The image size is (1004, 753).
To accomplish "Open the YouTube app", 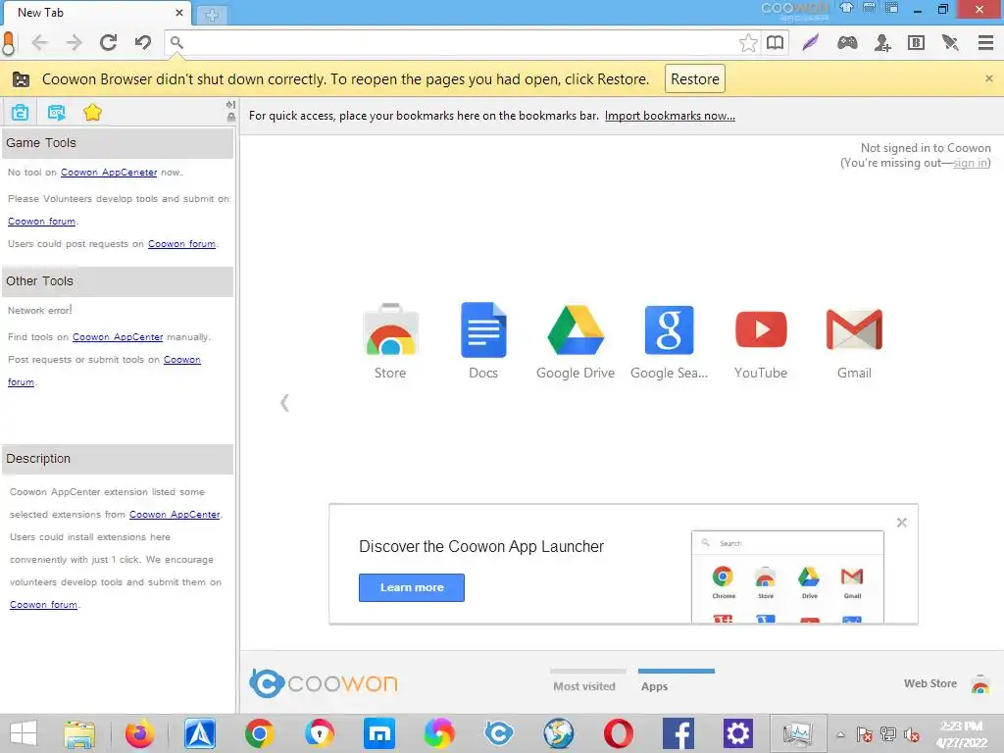I will (x=761, y=342).
